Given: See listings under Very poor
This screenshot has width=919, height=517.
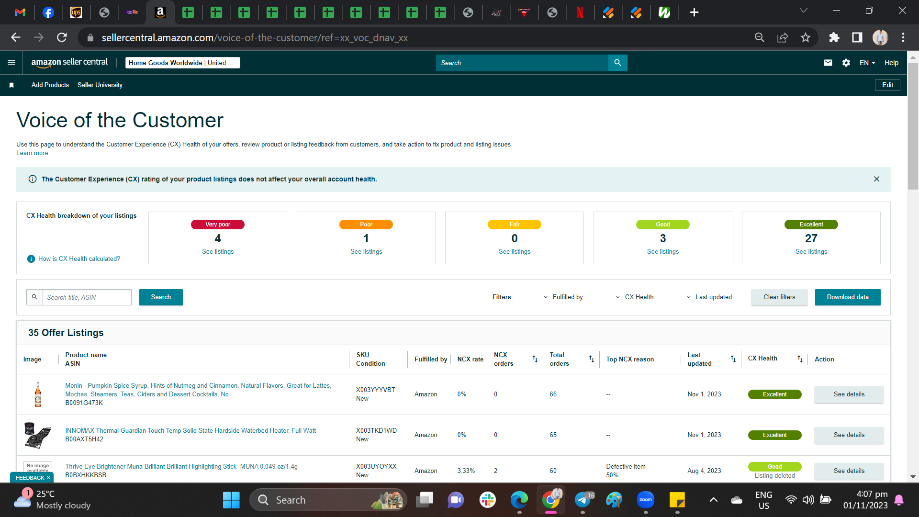Looking at the screenshot, I should (218, 252).
